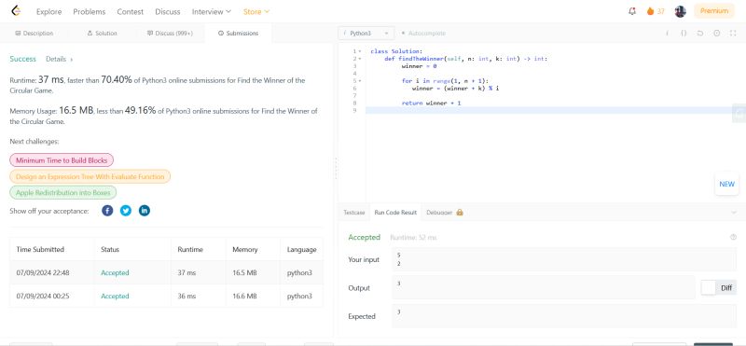Open Contest in the navigation bar

coord(130,11)
